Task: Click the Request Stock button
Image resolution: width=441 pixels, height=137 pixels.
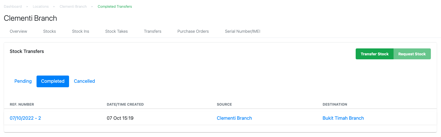Action: click(412, 54)
